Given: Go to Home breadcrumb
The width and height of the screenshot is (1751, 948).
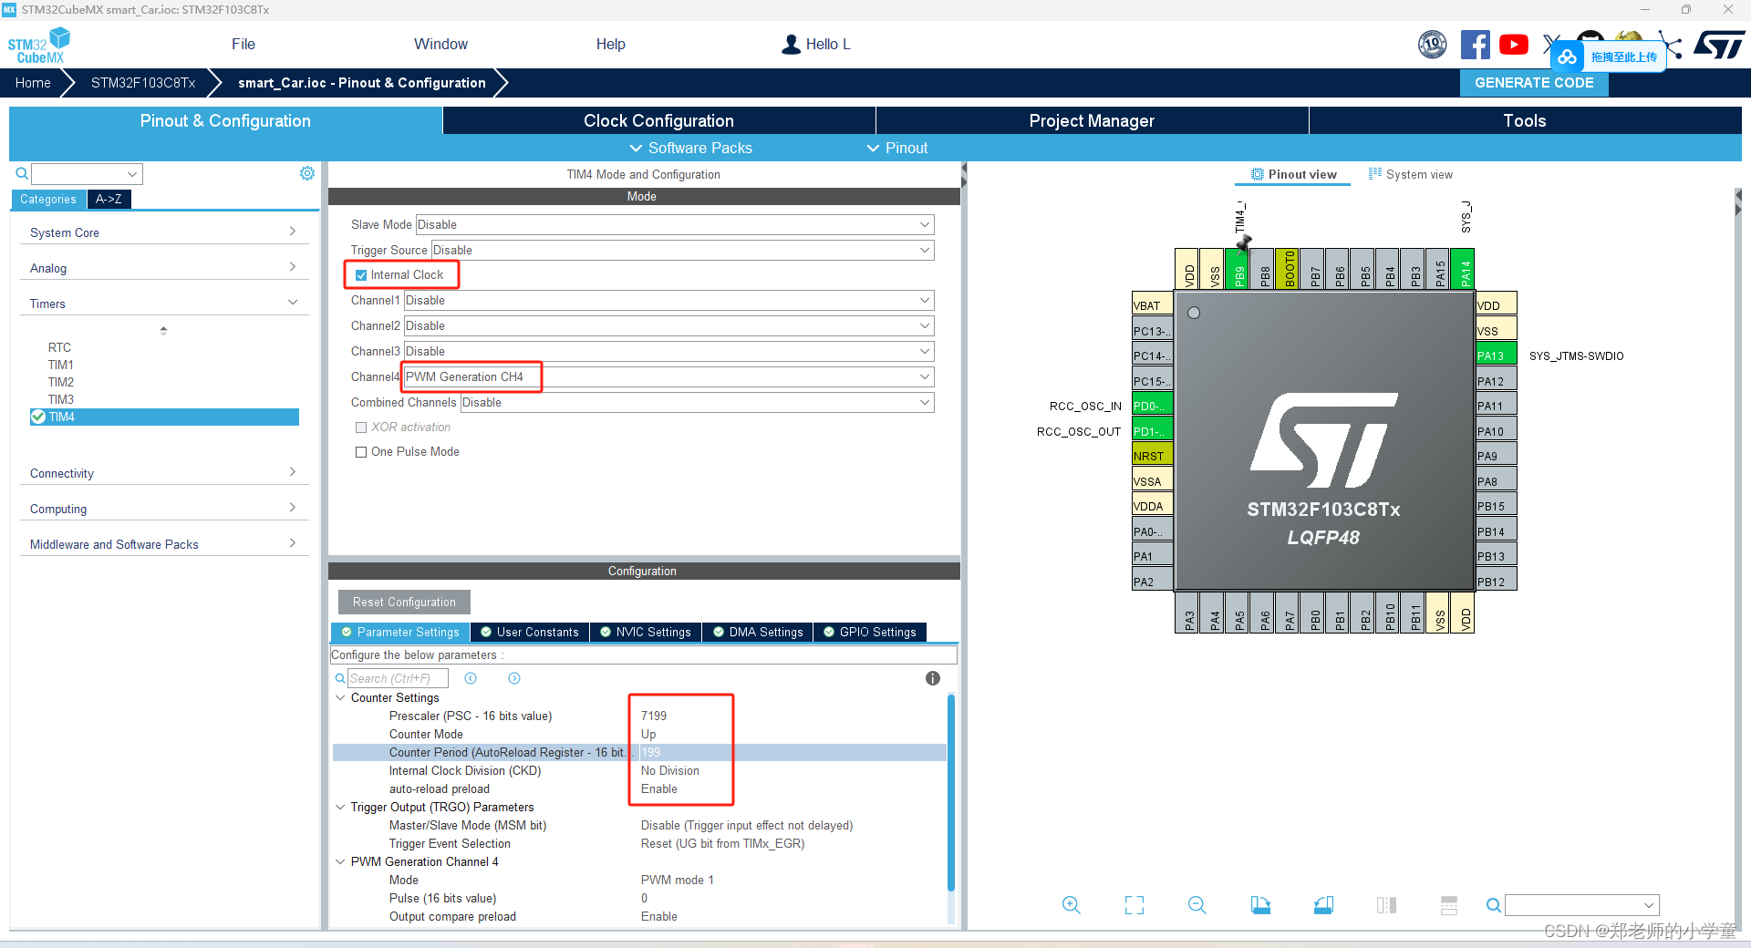Looking at the screenshot, I should [33, 83].
